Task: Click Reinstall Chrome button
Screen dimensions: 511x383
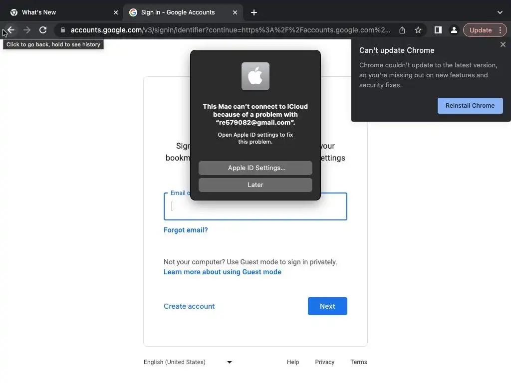Action: (x=470, y=106)
